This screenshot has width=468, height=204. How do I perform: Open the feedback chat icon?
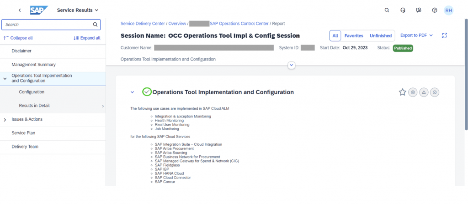419,10
